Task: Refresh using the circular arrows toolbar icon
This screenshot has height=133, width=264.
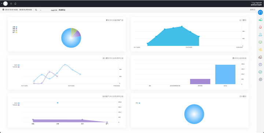Action: (36, 10)
